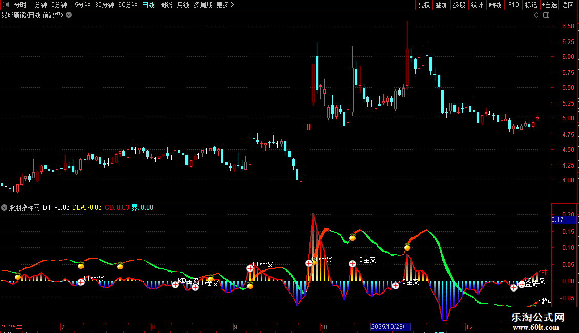Switch to the 周线 weekly tab
579x333 pixels.
point(166,5)
